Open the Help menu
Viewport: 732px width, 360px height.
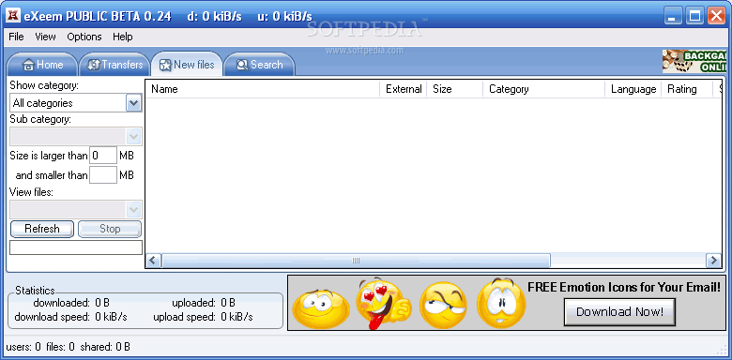tap(122, 37)
